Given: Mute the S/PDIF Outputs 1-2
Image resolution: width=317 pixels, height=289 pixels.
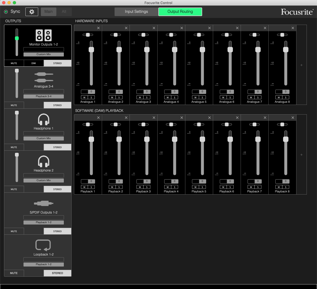Looking at the screenshot, I should coord(14,231).
